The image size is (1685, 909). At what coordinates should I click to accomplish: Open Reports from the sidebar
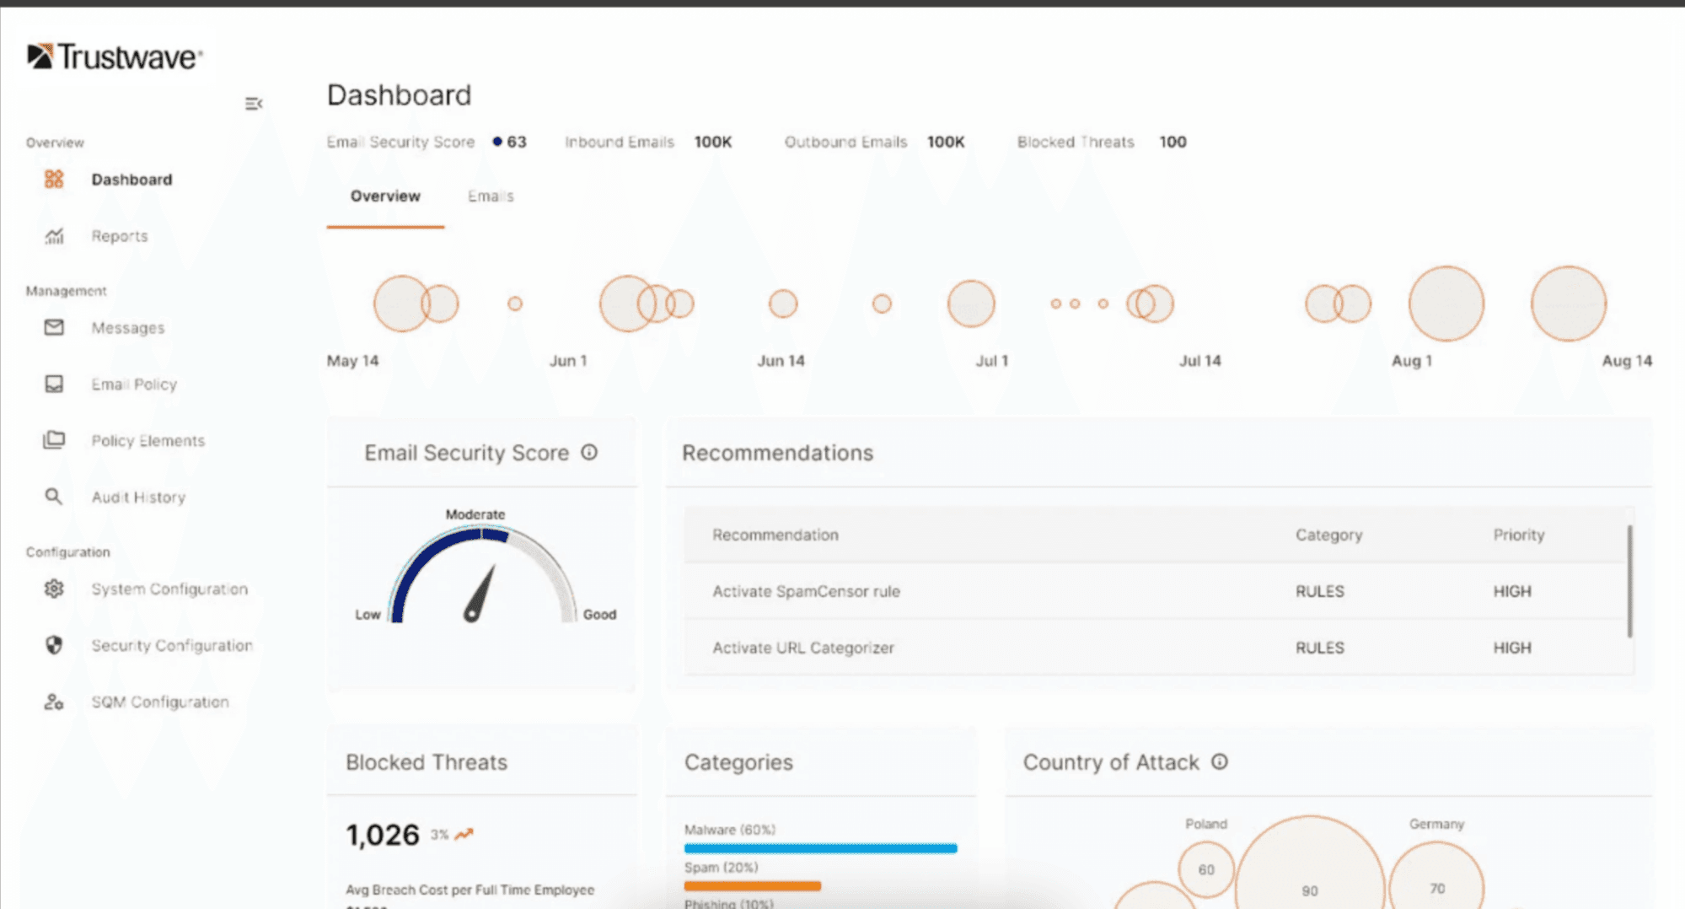click(120, 236)
